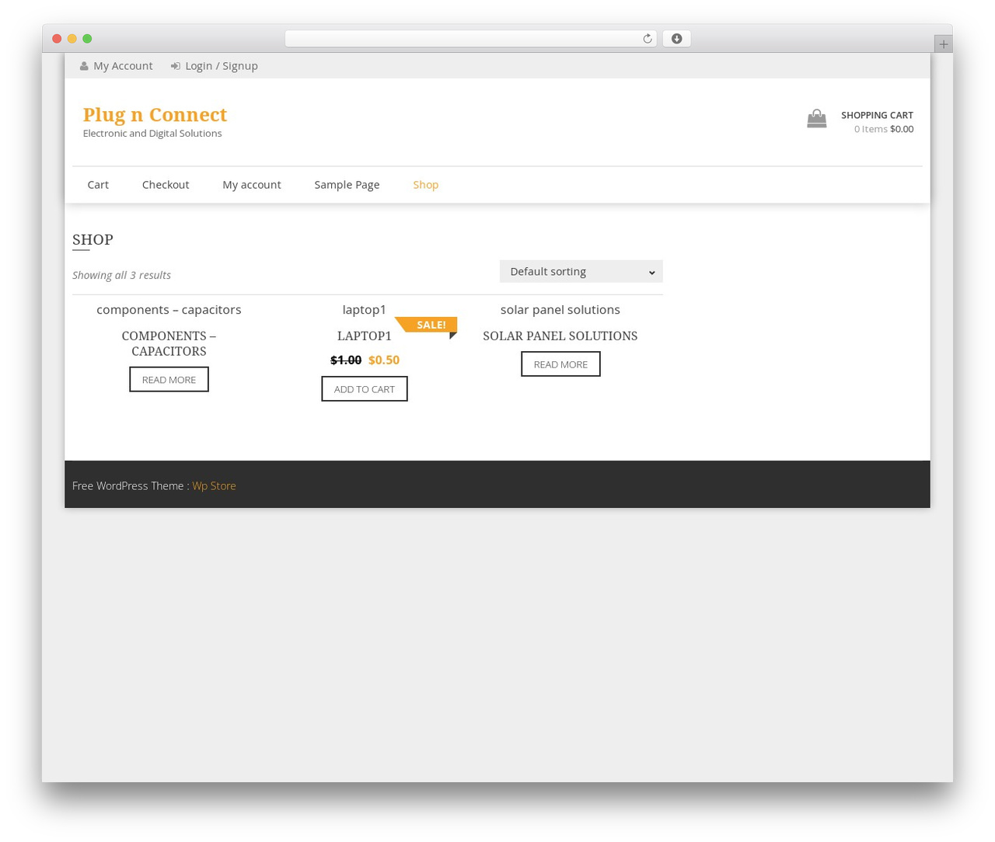Go to the Checkout menu item

(166, 185)
